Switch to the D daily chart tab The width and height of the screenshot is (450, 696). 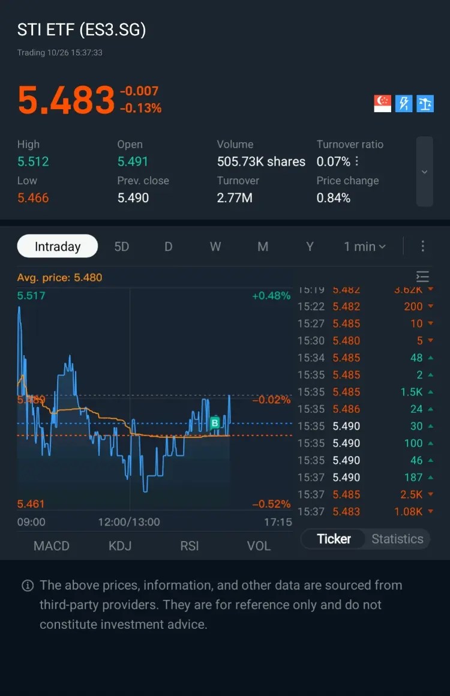pyautogui.click(x=168, y=247)
